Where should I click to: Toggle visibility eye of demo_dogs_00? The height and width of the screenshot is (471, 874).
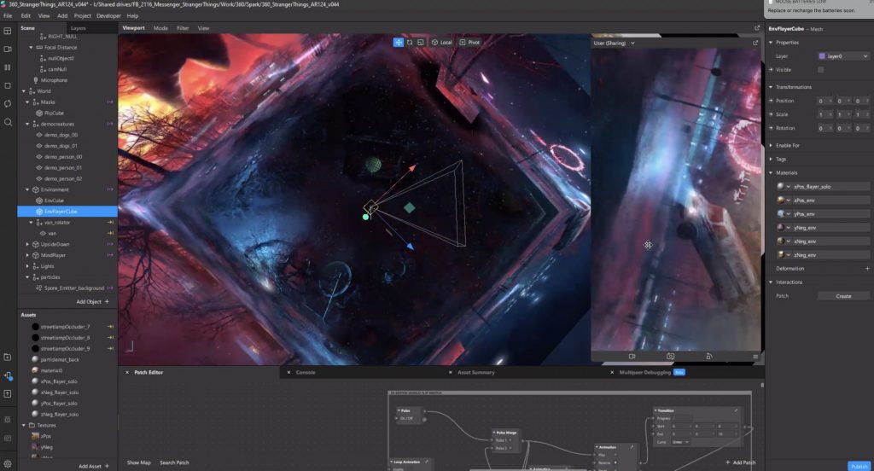[x=39, y=135]
